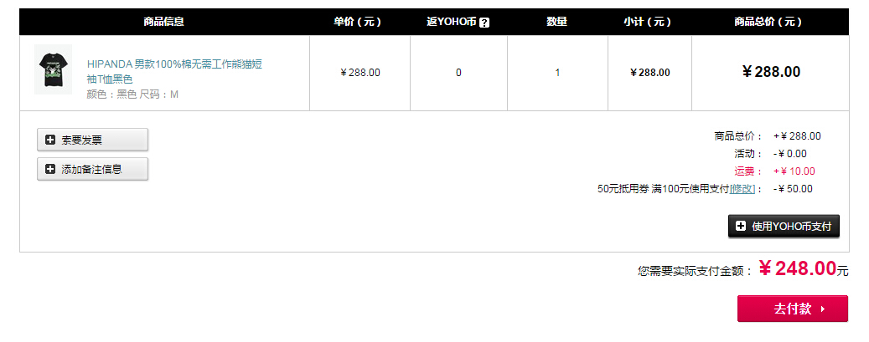Screen dimensions: 869x342
Task: Click the plus icon on 使用YOHO币支付
Action: tap(741, 226)
